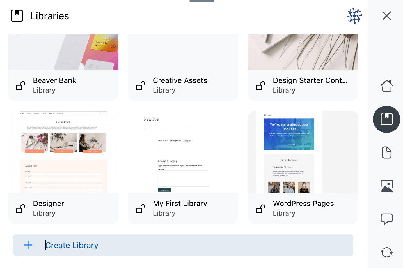Click the Assistant logo in the header
Image resolution: width=403 pixels, height=268 pixels.
tap(354, 16)
